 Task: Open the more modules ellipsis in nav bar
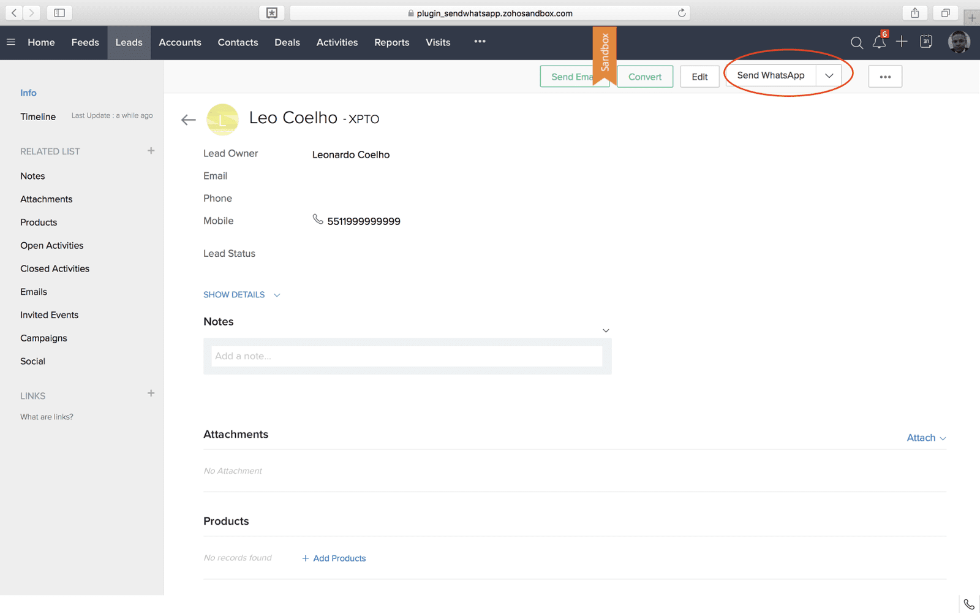tap(480, 42)
